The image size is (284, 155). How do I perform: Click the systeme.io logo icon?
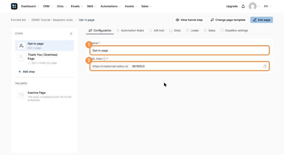point(14,6)
